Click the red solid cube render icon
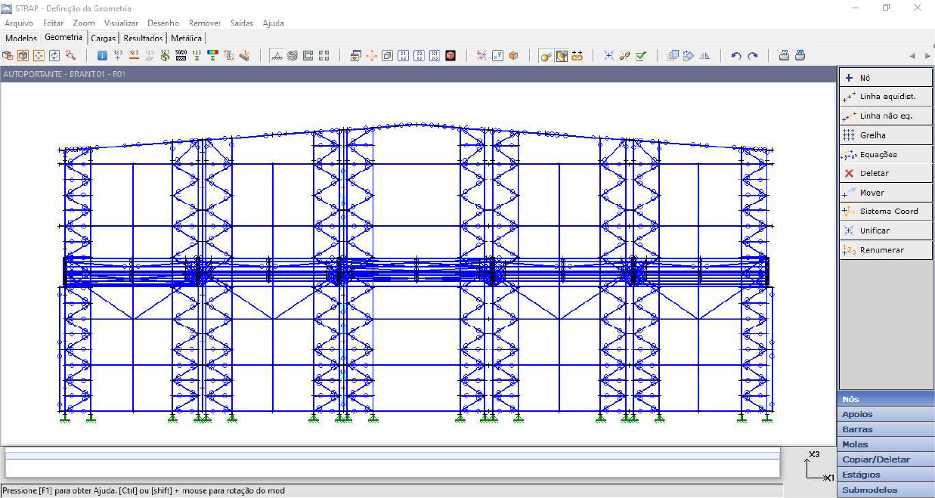 (x=450, y=55)
